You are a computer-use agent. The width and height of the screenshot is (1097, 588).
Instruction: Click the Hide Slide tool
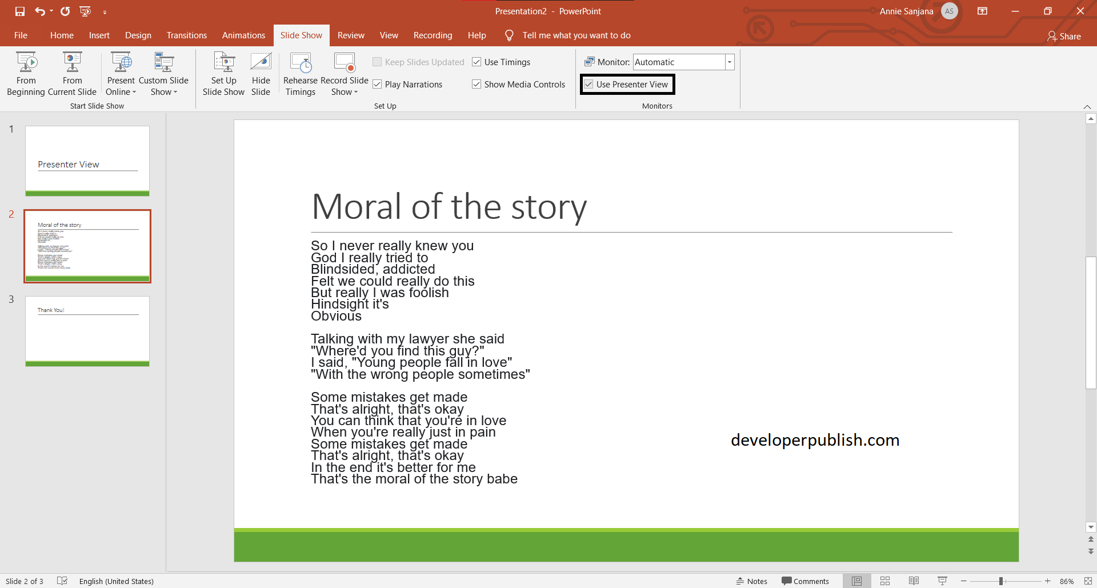coord(261,73)
